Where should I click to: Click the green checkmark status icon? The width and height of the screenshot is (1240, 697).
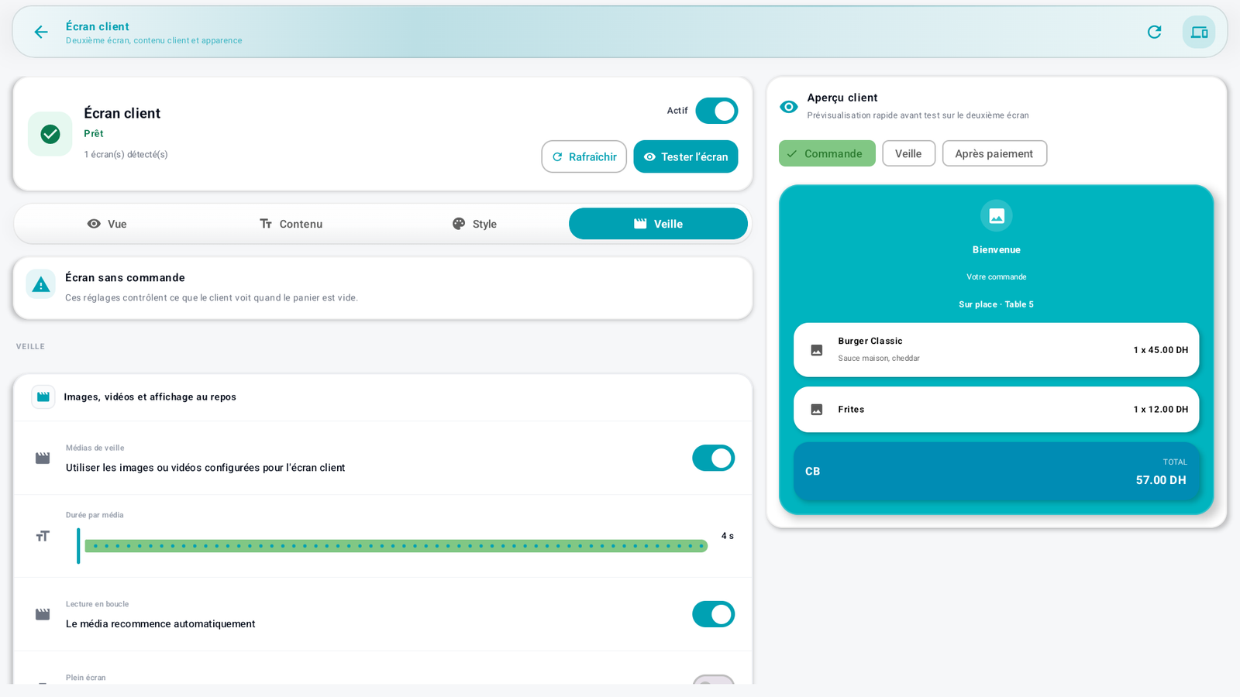[50, 134]
